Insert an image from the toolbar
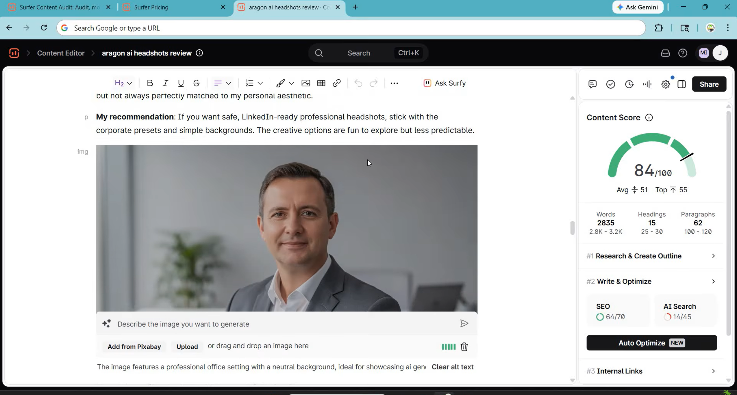The height and width of the screenshot is (395, 737). (306, 83)
